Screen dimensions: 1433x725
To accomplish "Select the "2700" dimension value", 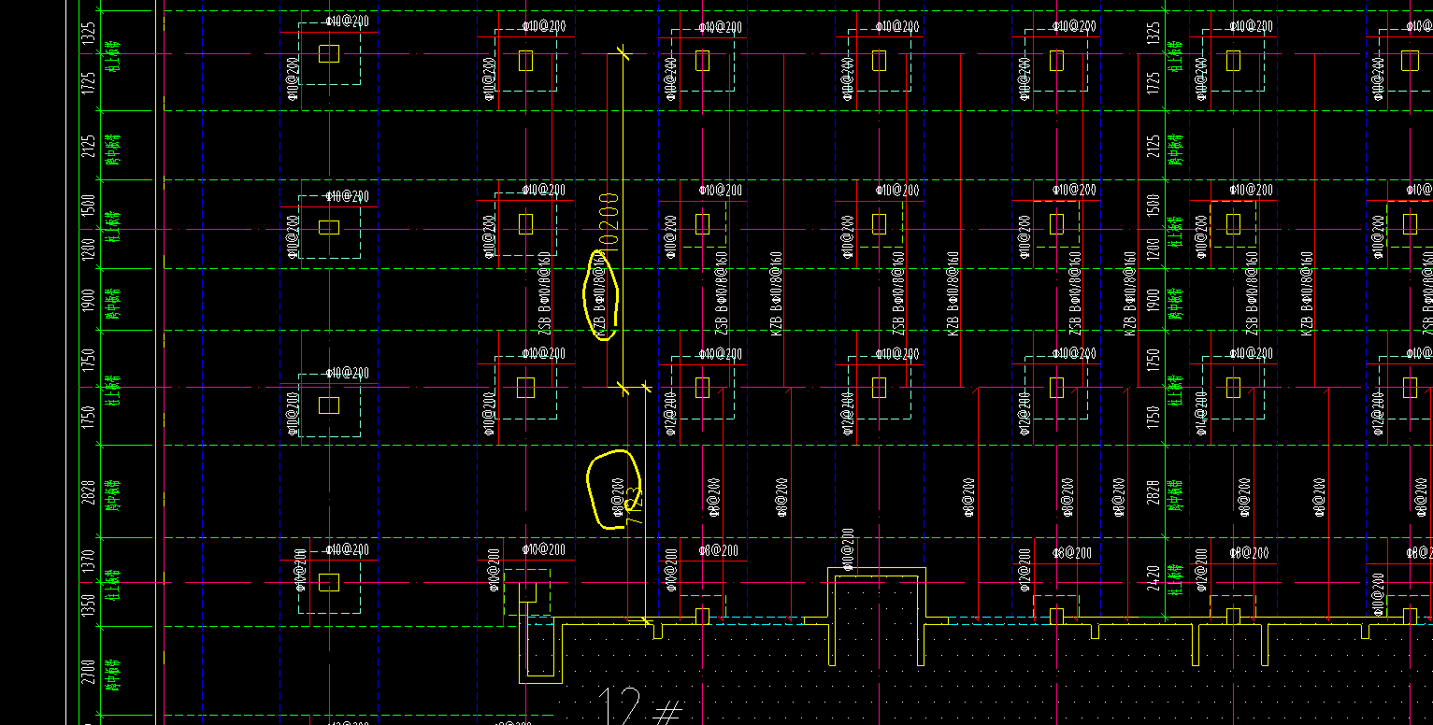I will pos(88,671).
